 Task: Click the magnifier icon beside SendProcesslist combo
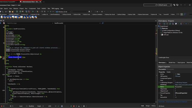click(103, 23)
